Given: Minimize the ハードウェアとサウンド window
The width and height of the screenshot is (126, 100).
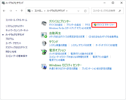Looking at the screenshot, I should 105,3.
